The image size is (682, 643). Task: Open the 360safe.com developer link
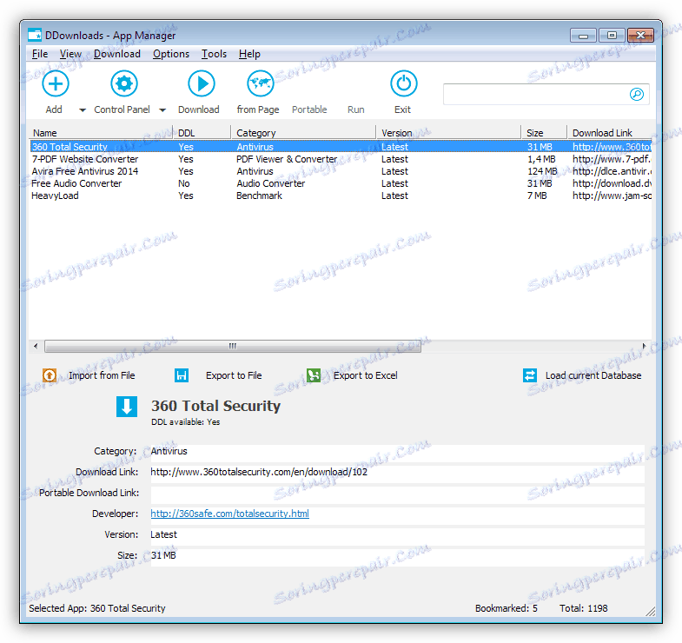tap(229, 514)
